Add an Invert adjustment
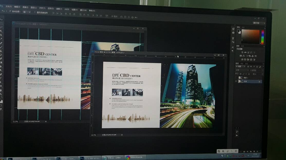This screenshot has height=160, width=286. pos(242,59)
